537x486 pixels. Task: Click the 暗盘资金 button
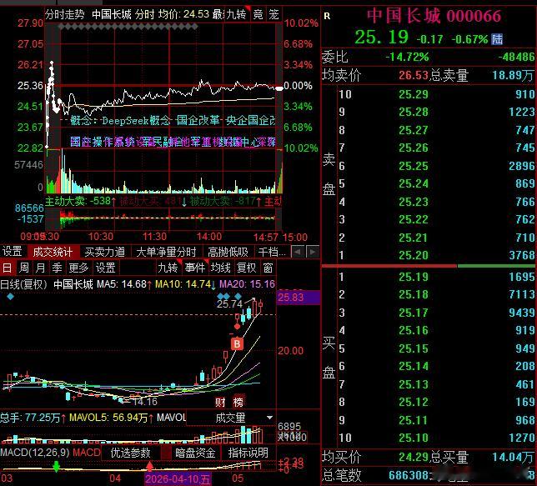point(195,453)
